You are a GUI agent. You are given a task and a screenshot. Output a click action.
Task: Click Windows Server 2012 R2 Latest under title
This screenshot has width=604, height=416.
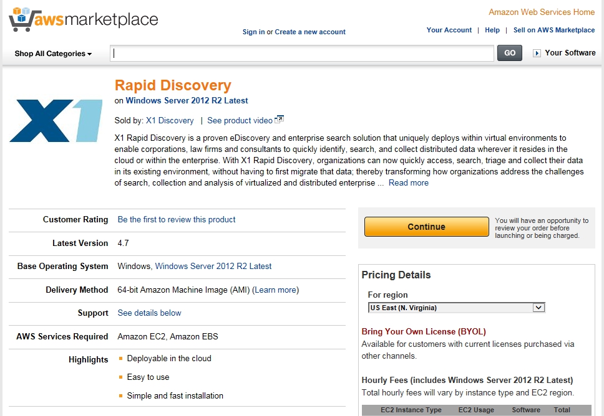pyautogui.click(x=187, y=100)
